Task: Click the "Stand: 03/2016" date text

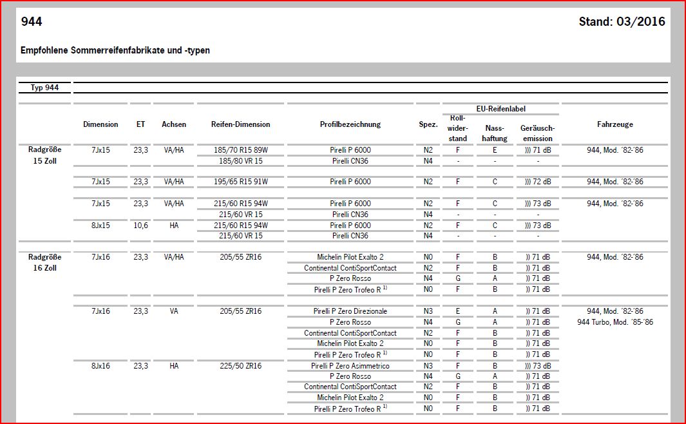Action: click(622, 23)
